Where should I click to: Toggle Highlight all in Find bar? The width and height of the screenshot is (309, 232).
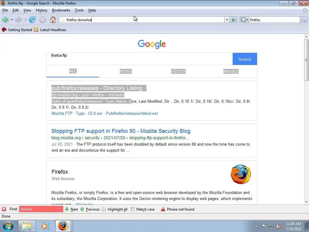pos(115,209)
